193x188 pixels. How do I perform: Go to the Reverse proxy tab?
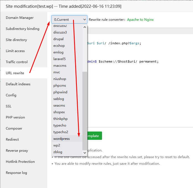(x=17, y=151)
